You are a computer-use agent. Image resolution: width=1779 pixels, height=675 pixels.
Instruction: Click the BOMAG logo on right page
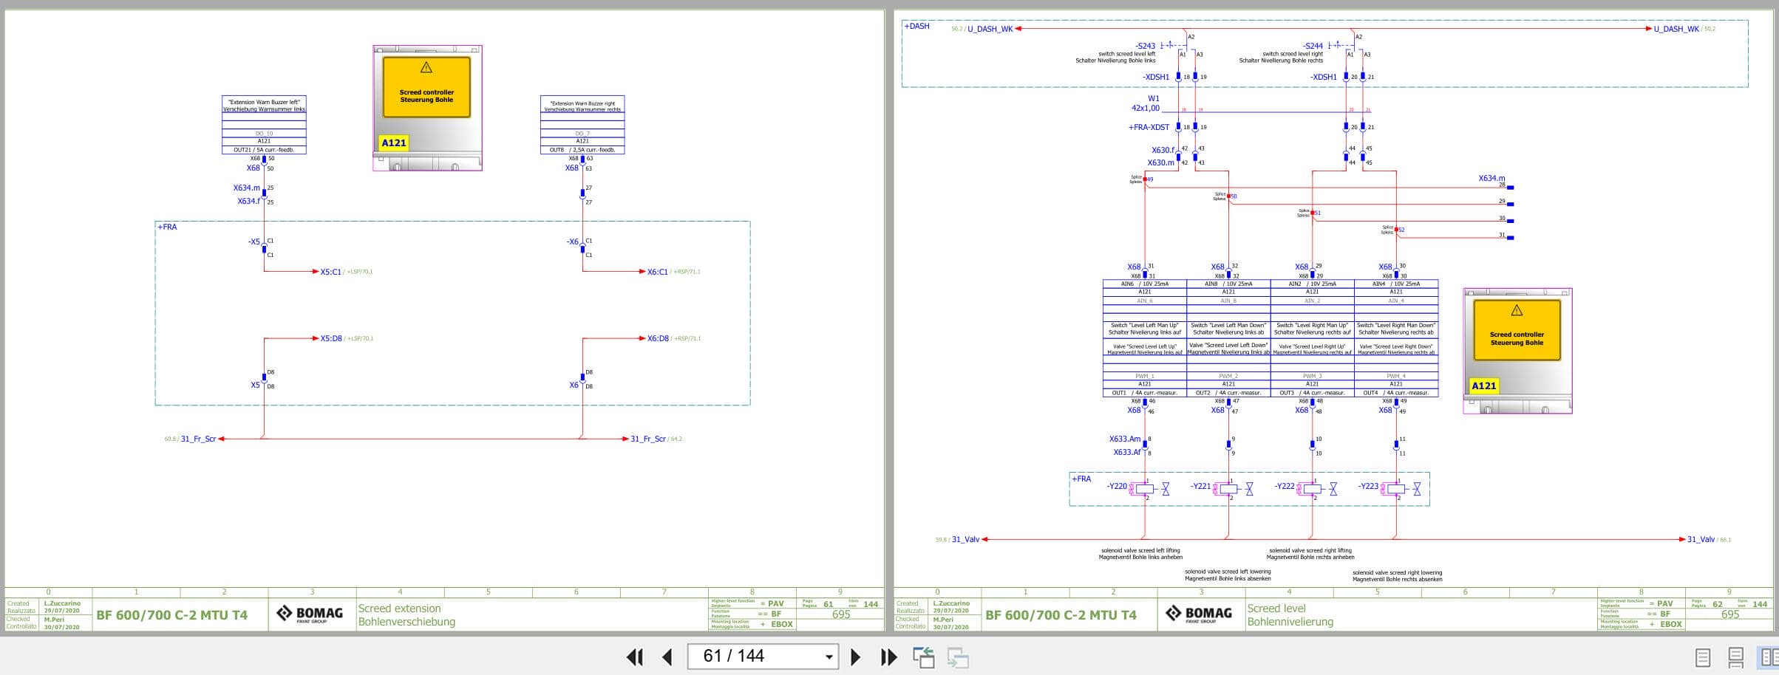[1199, 614]
